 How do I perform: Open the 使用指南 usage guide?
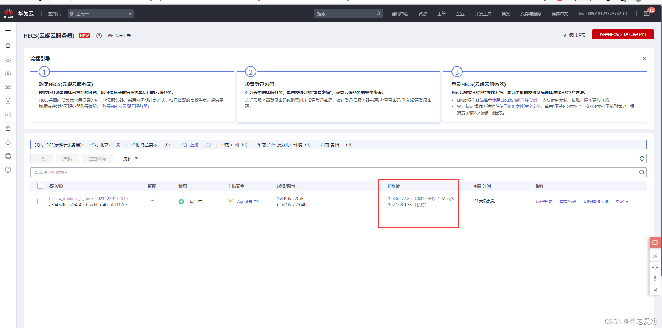click(574, 35)
